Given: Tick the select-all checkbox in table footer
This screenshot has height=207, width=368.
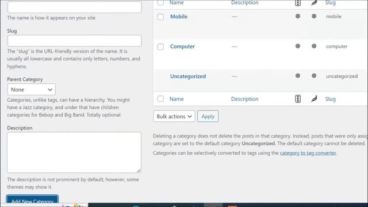Looking at the screenshot, I should (160, 99).
